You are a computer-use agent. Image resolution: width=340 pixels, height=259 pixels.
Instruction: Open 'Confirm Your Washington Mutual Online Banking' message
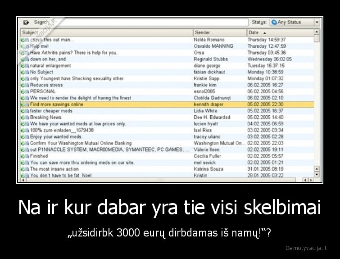pos(81,143)
